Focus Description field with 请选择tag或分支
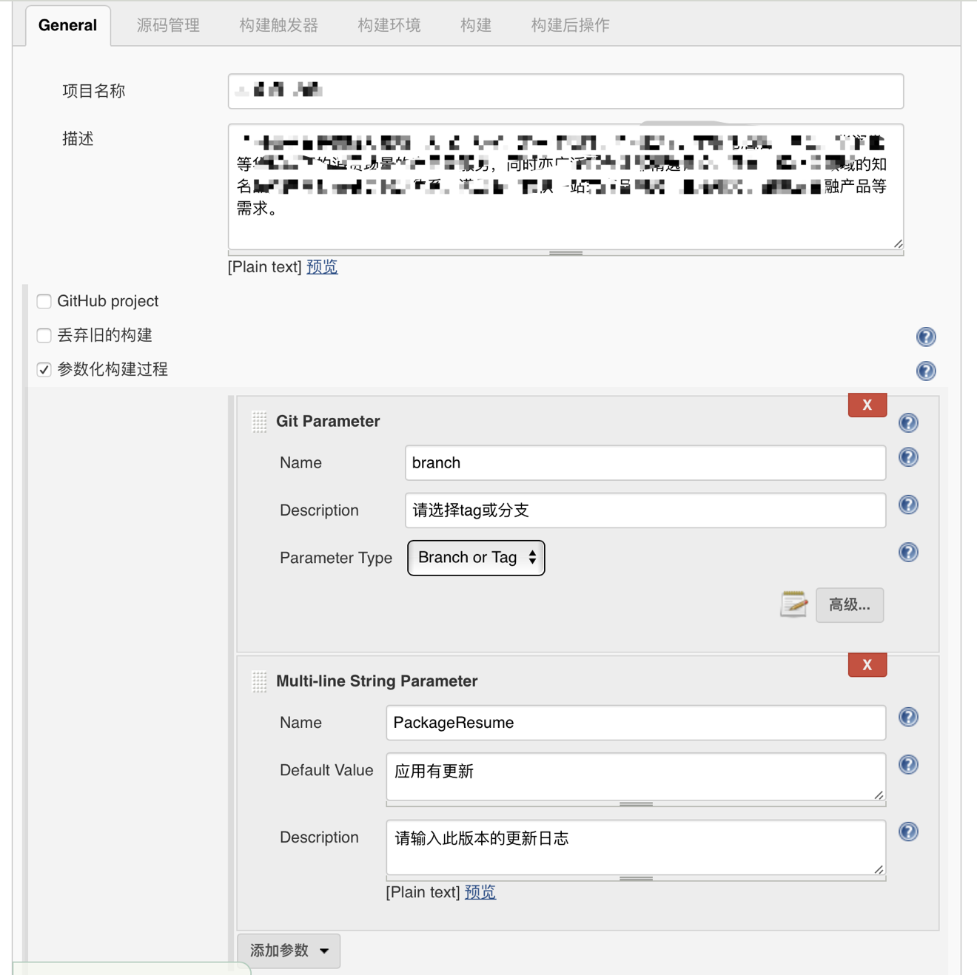Image resolution: width=977 pixels, height=975 pixels. [645, 510]
